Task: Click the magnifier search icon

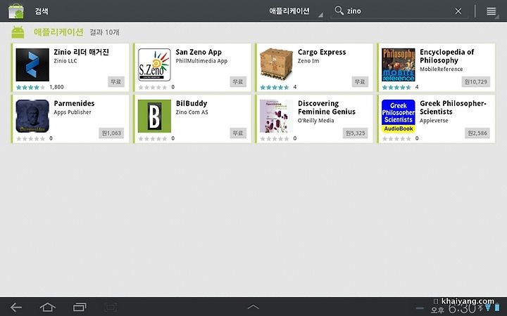Action: (x=339, y=11)
